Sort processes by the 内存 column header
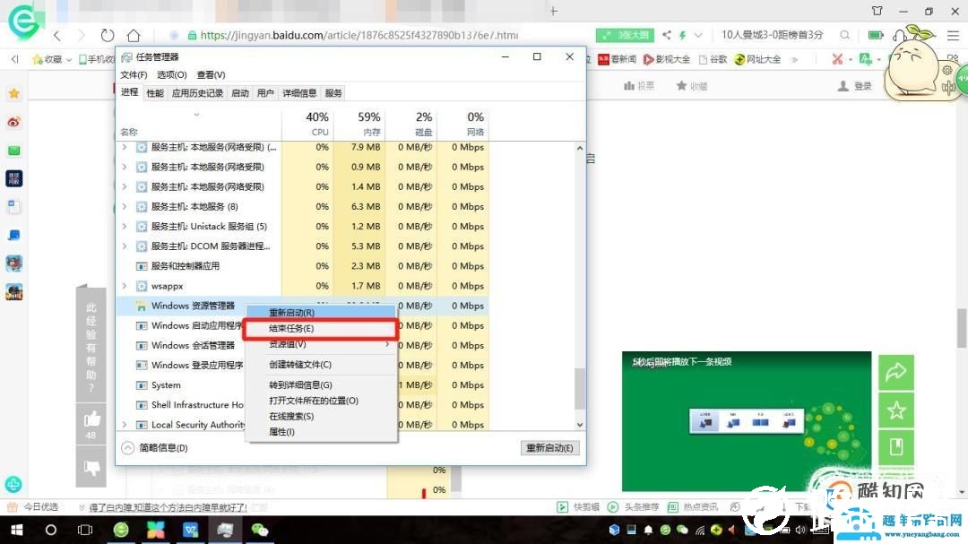 (x=359, y=124)
